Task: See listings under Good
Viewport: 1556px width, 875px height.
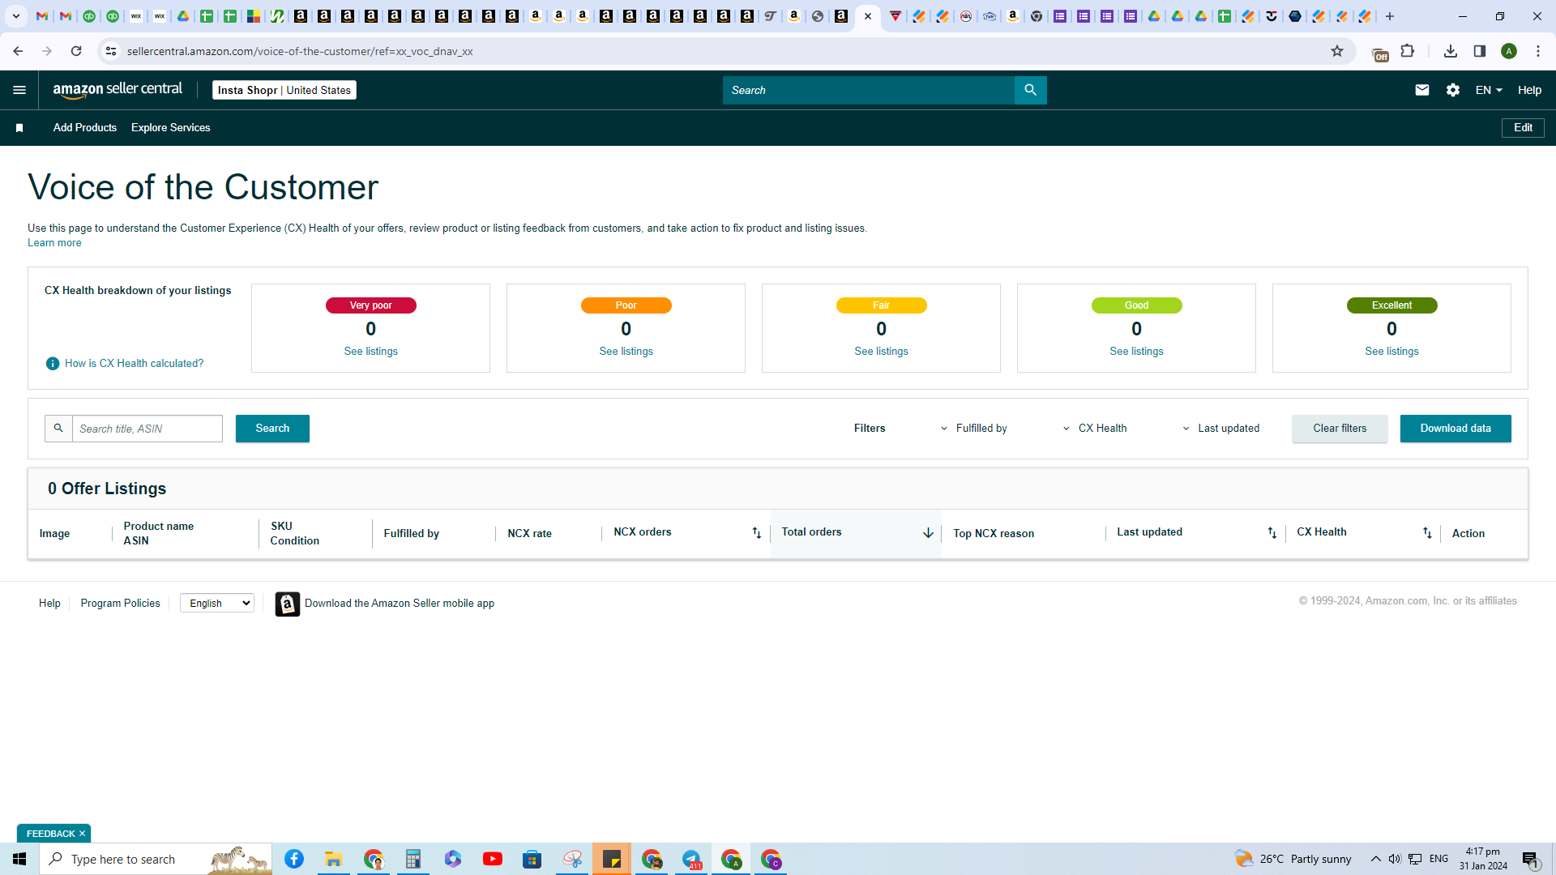Action: point(1137,352)
